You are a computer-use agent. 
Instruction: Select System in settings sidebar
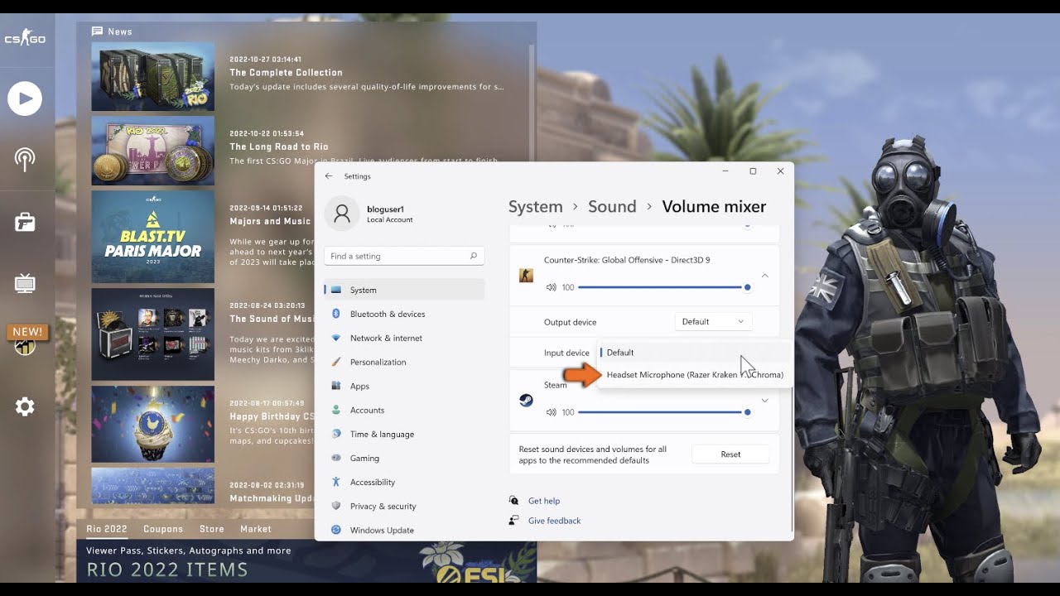pyautogui.click(x=403, y=290)
